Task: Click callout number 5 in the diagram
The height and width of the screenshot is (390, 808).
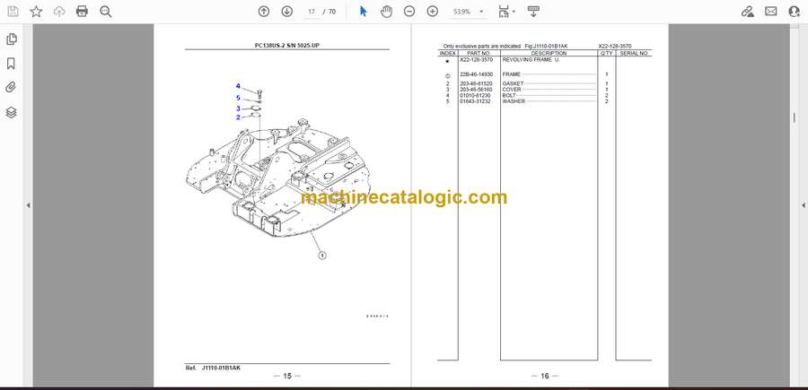Action: point(238,98)
